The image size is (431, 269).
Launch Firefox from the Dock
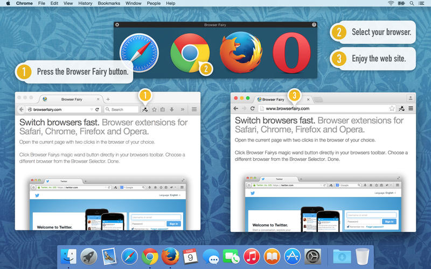(x=170, y=256)
